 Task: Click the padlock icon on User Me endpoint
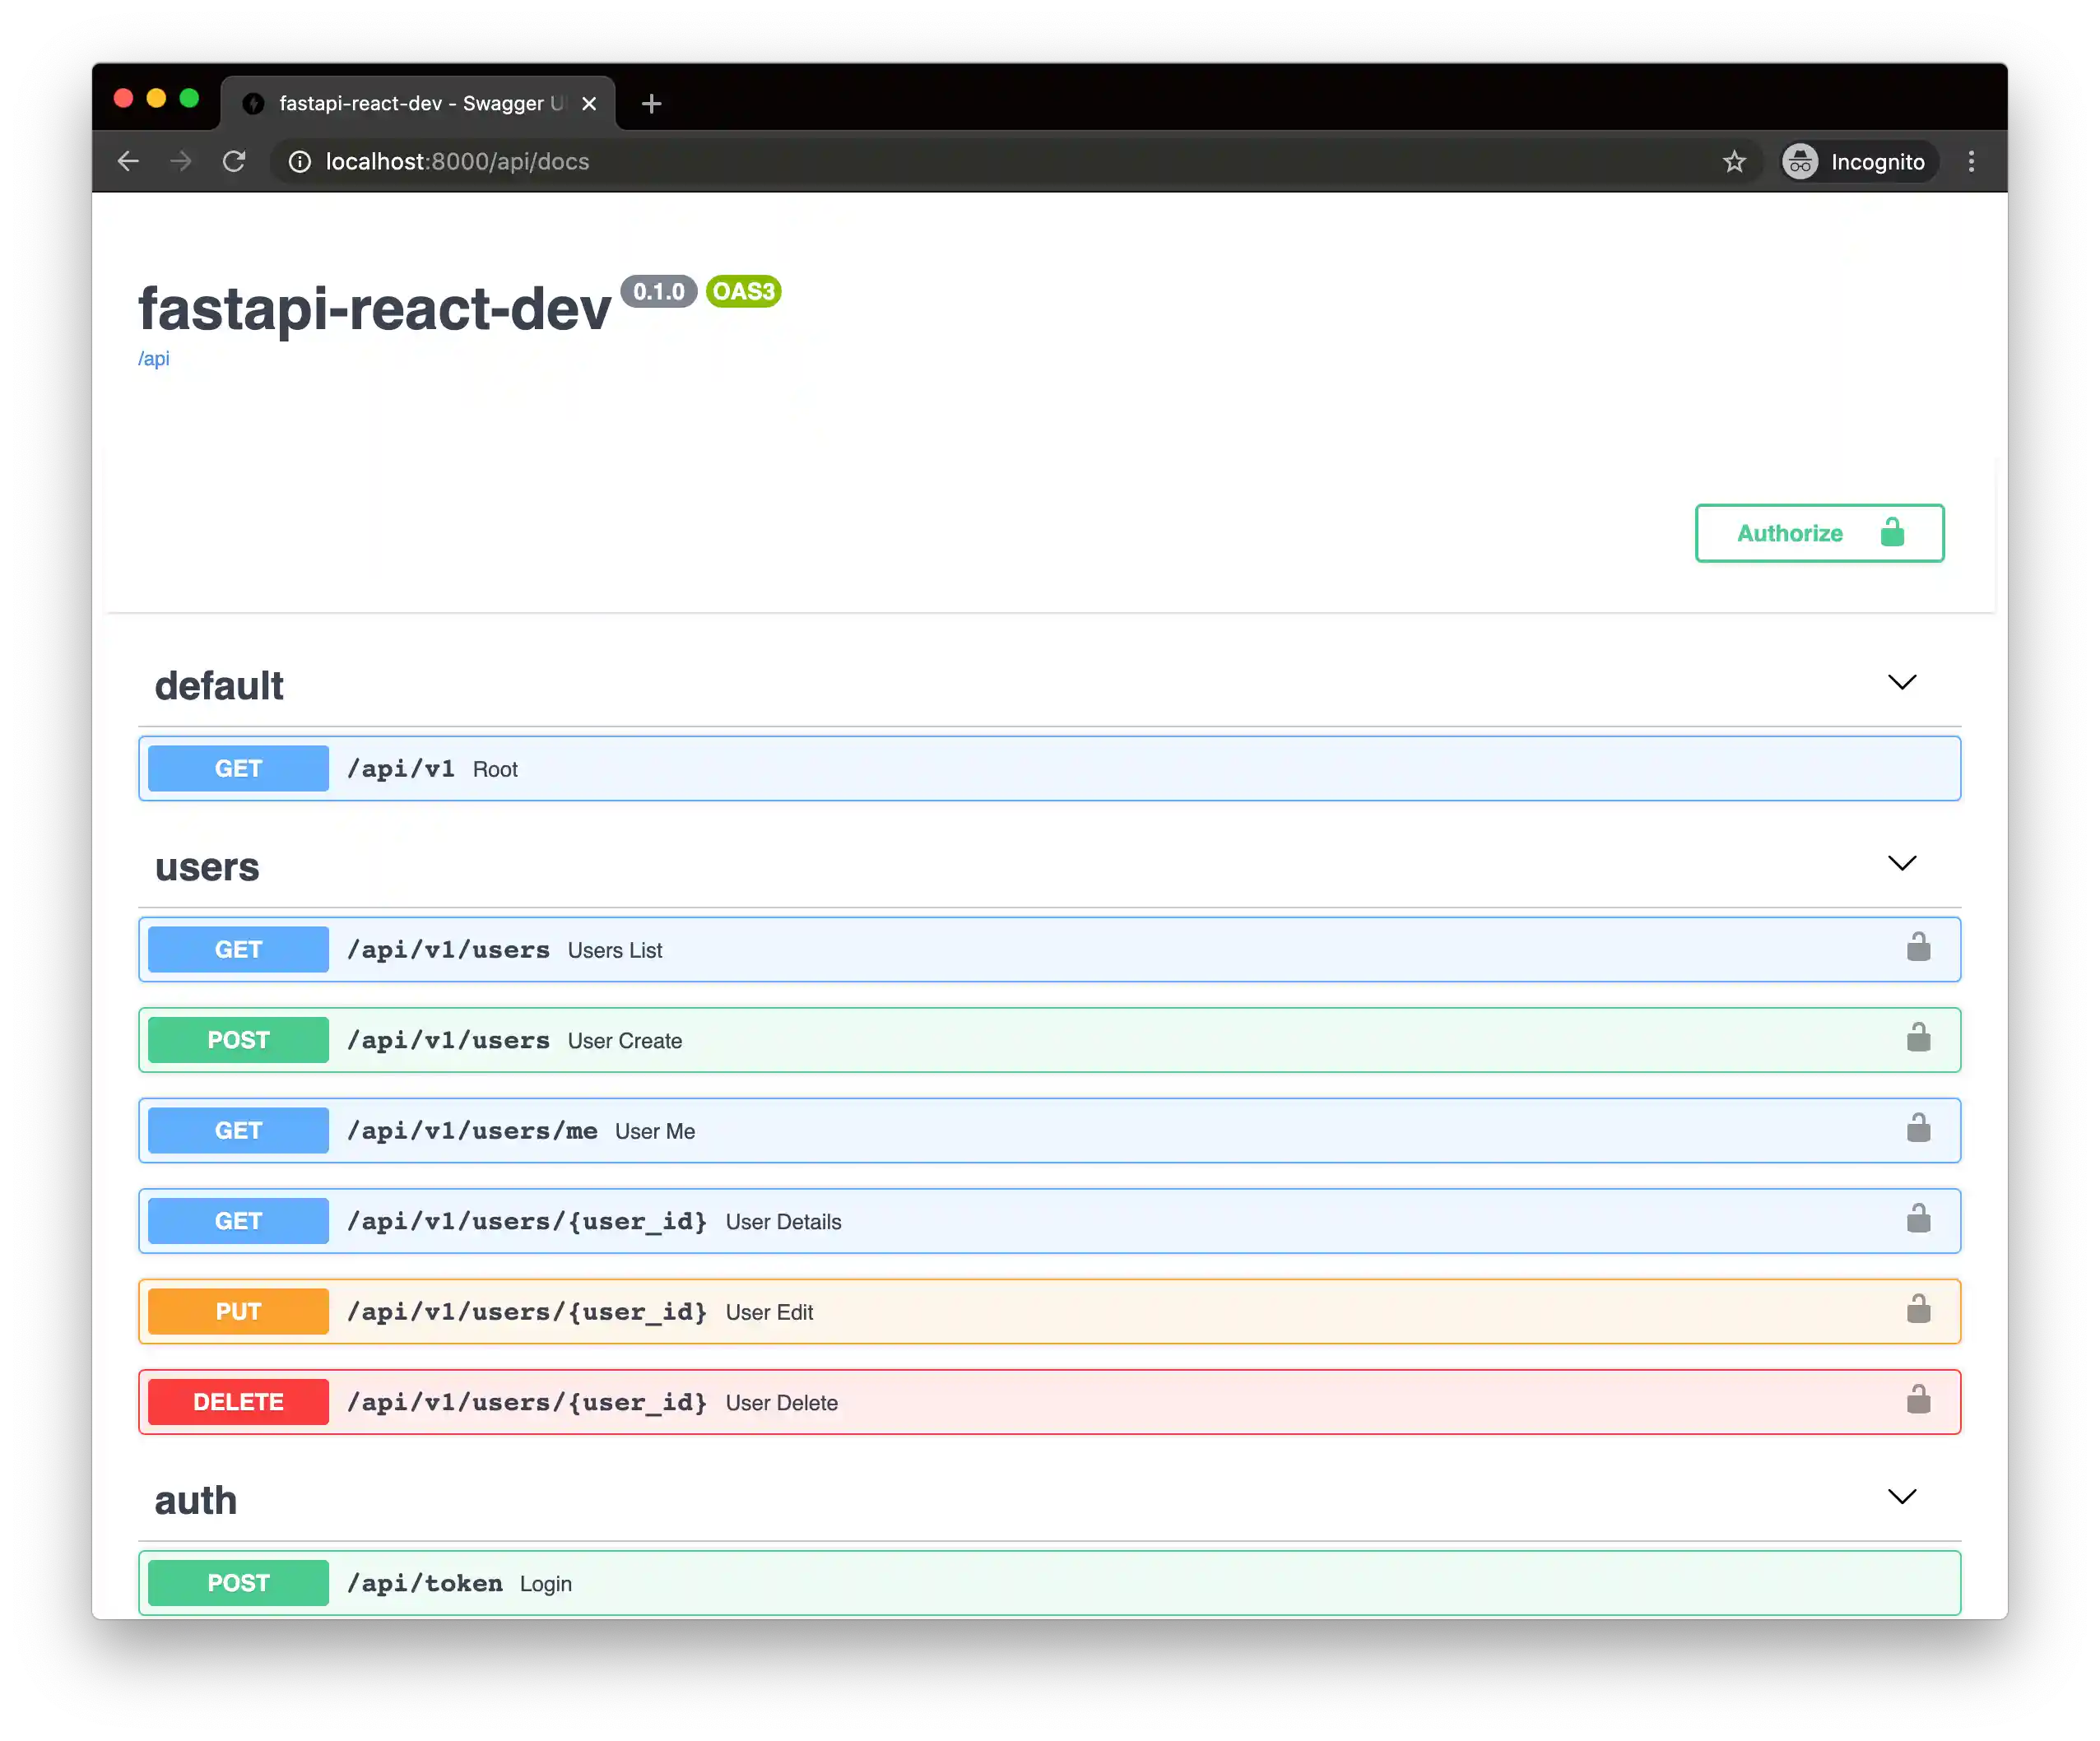point(1919,1130)
